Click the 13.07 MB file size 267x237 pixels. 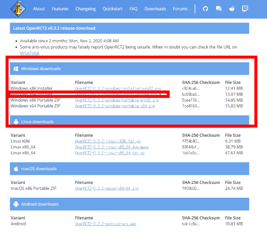[234, 94]
